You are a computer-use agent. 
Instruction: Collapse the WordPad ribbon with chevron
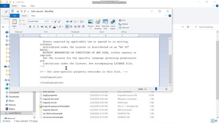click(166, 16)
